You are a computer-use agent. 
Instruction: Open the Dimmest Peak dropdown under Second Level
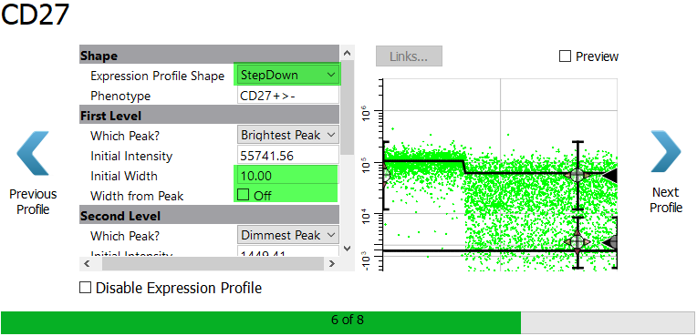click(x=288, y=235)
